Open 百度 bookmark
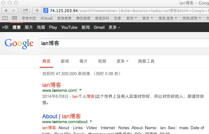 click(117, 18)
